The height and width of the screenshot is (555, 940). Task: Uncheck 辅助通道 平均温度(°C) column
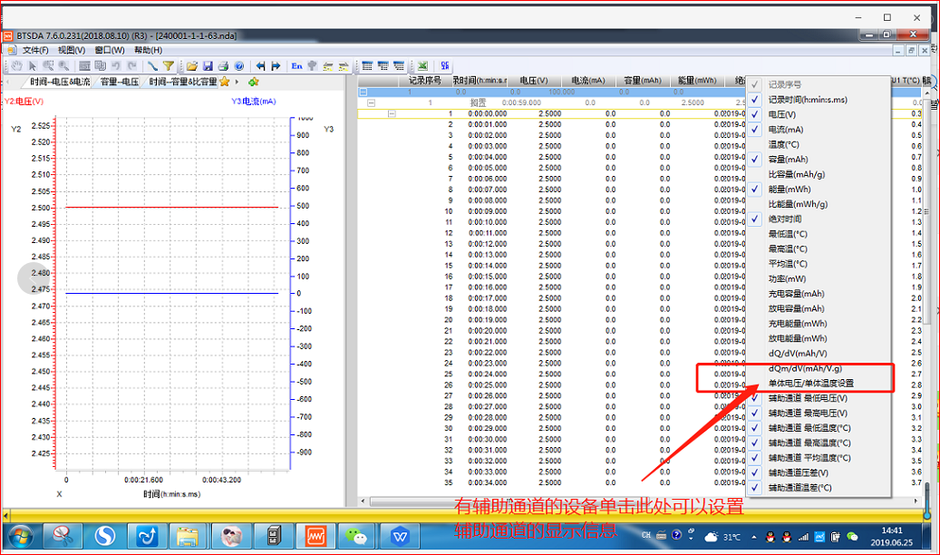pos(818,458)
